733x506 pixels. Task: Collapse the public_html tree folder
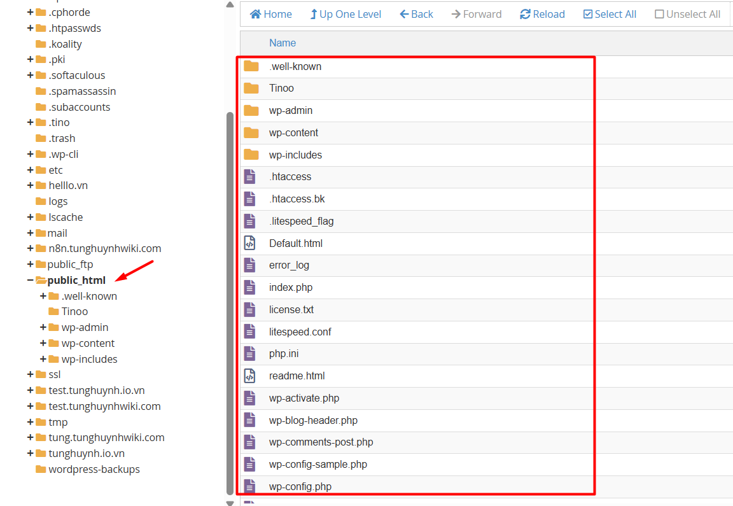30,281
